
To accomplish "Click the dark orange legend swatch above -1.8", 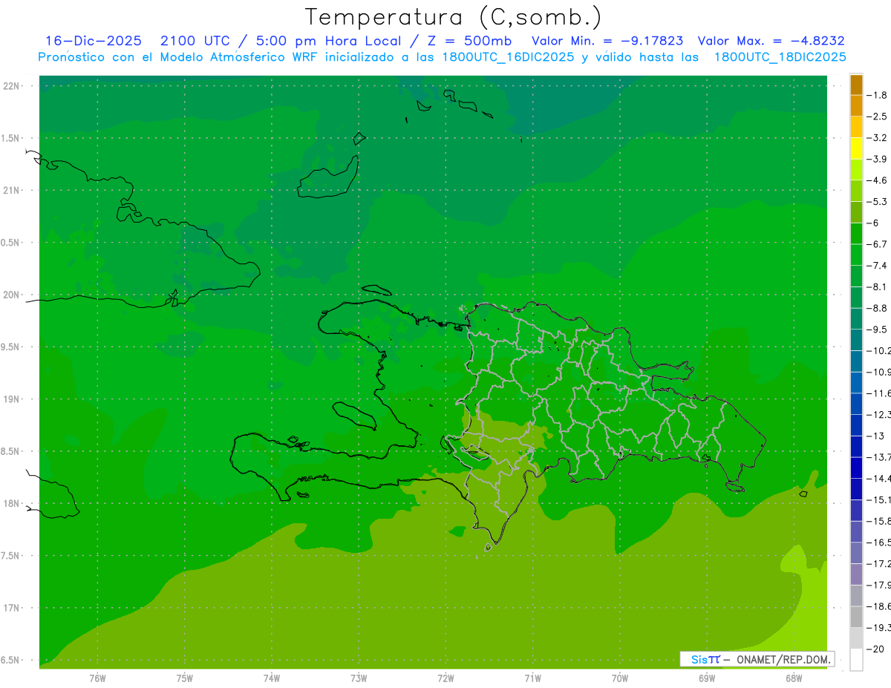I will pos(856,85).
